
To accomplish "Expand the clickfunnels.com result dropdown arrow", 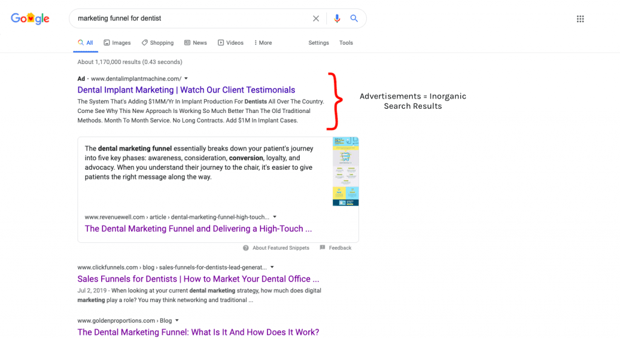I will [272, 267].
